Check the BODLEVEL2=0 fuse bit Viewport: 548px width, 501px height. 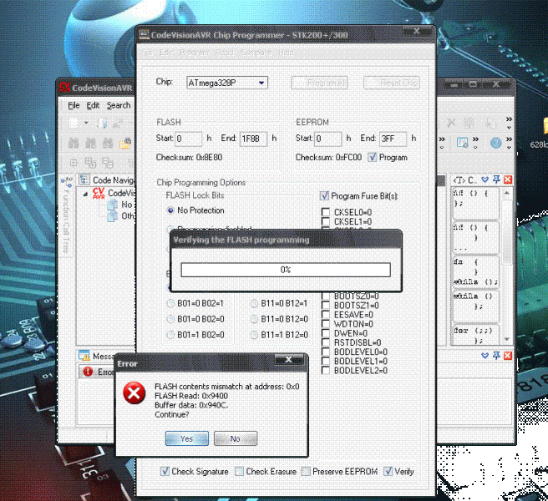click(x=326, y=371)
